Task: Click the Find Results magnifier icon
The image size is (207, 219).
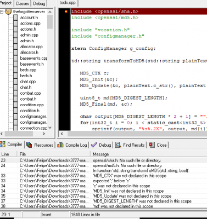Action: [118, 145]
